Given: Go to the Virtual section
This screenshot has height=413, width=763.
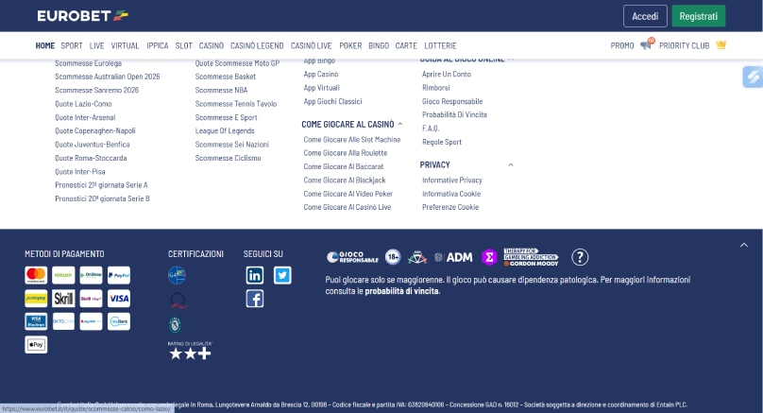Looking at the screenshot, I should click(x=125, y=45).
